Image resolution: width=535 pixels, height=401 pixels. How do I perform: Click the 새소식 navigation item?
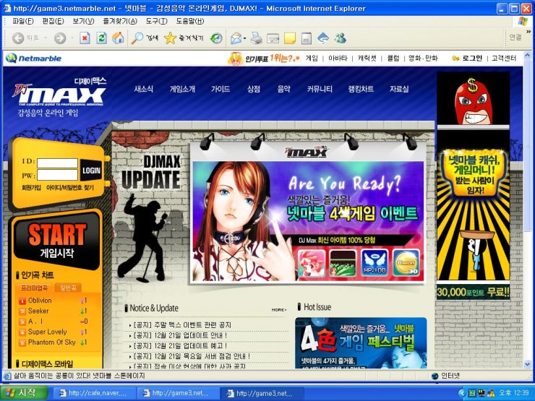[x=144, y=90]
